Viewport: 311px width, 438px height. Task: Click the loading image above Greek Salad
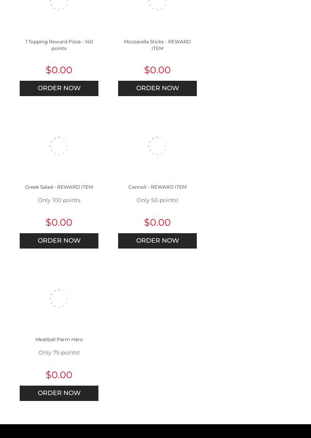(x=59, y=146)
